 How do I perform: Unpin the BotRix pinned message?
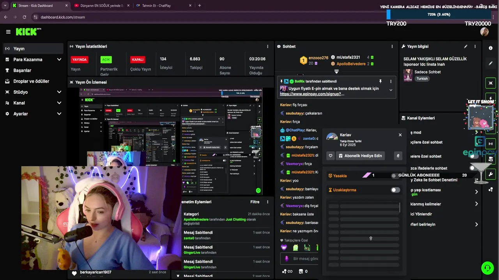tap(380, 81)
